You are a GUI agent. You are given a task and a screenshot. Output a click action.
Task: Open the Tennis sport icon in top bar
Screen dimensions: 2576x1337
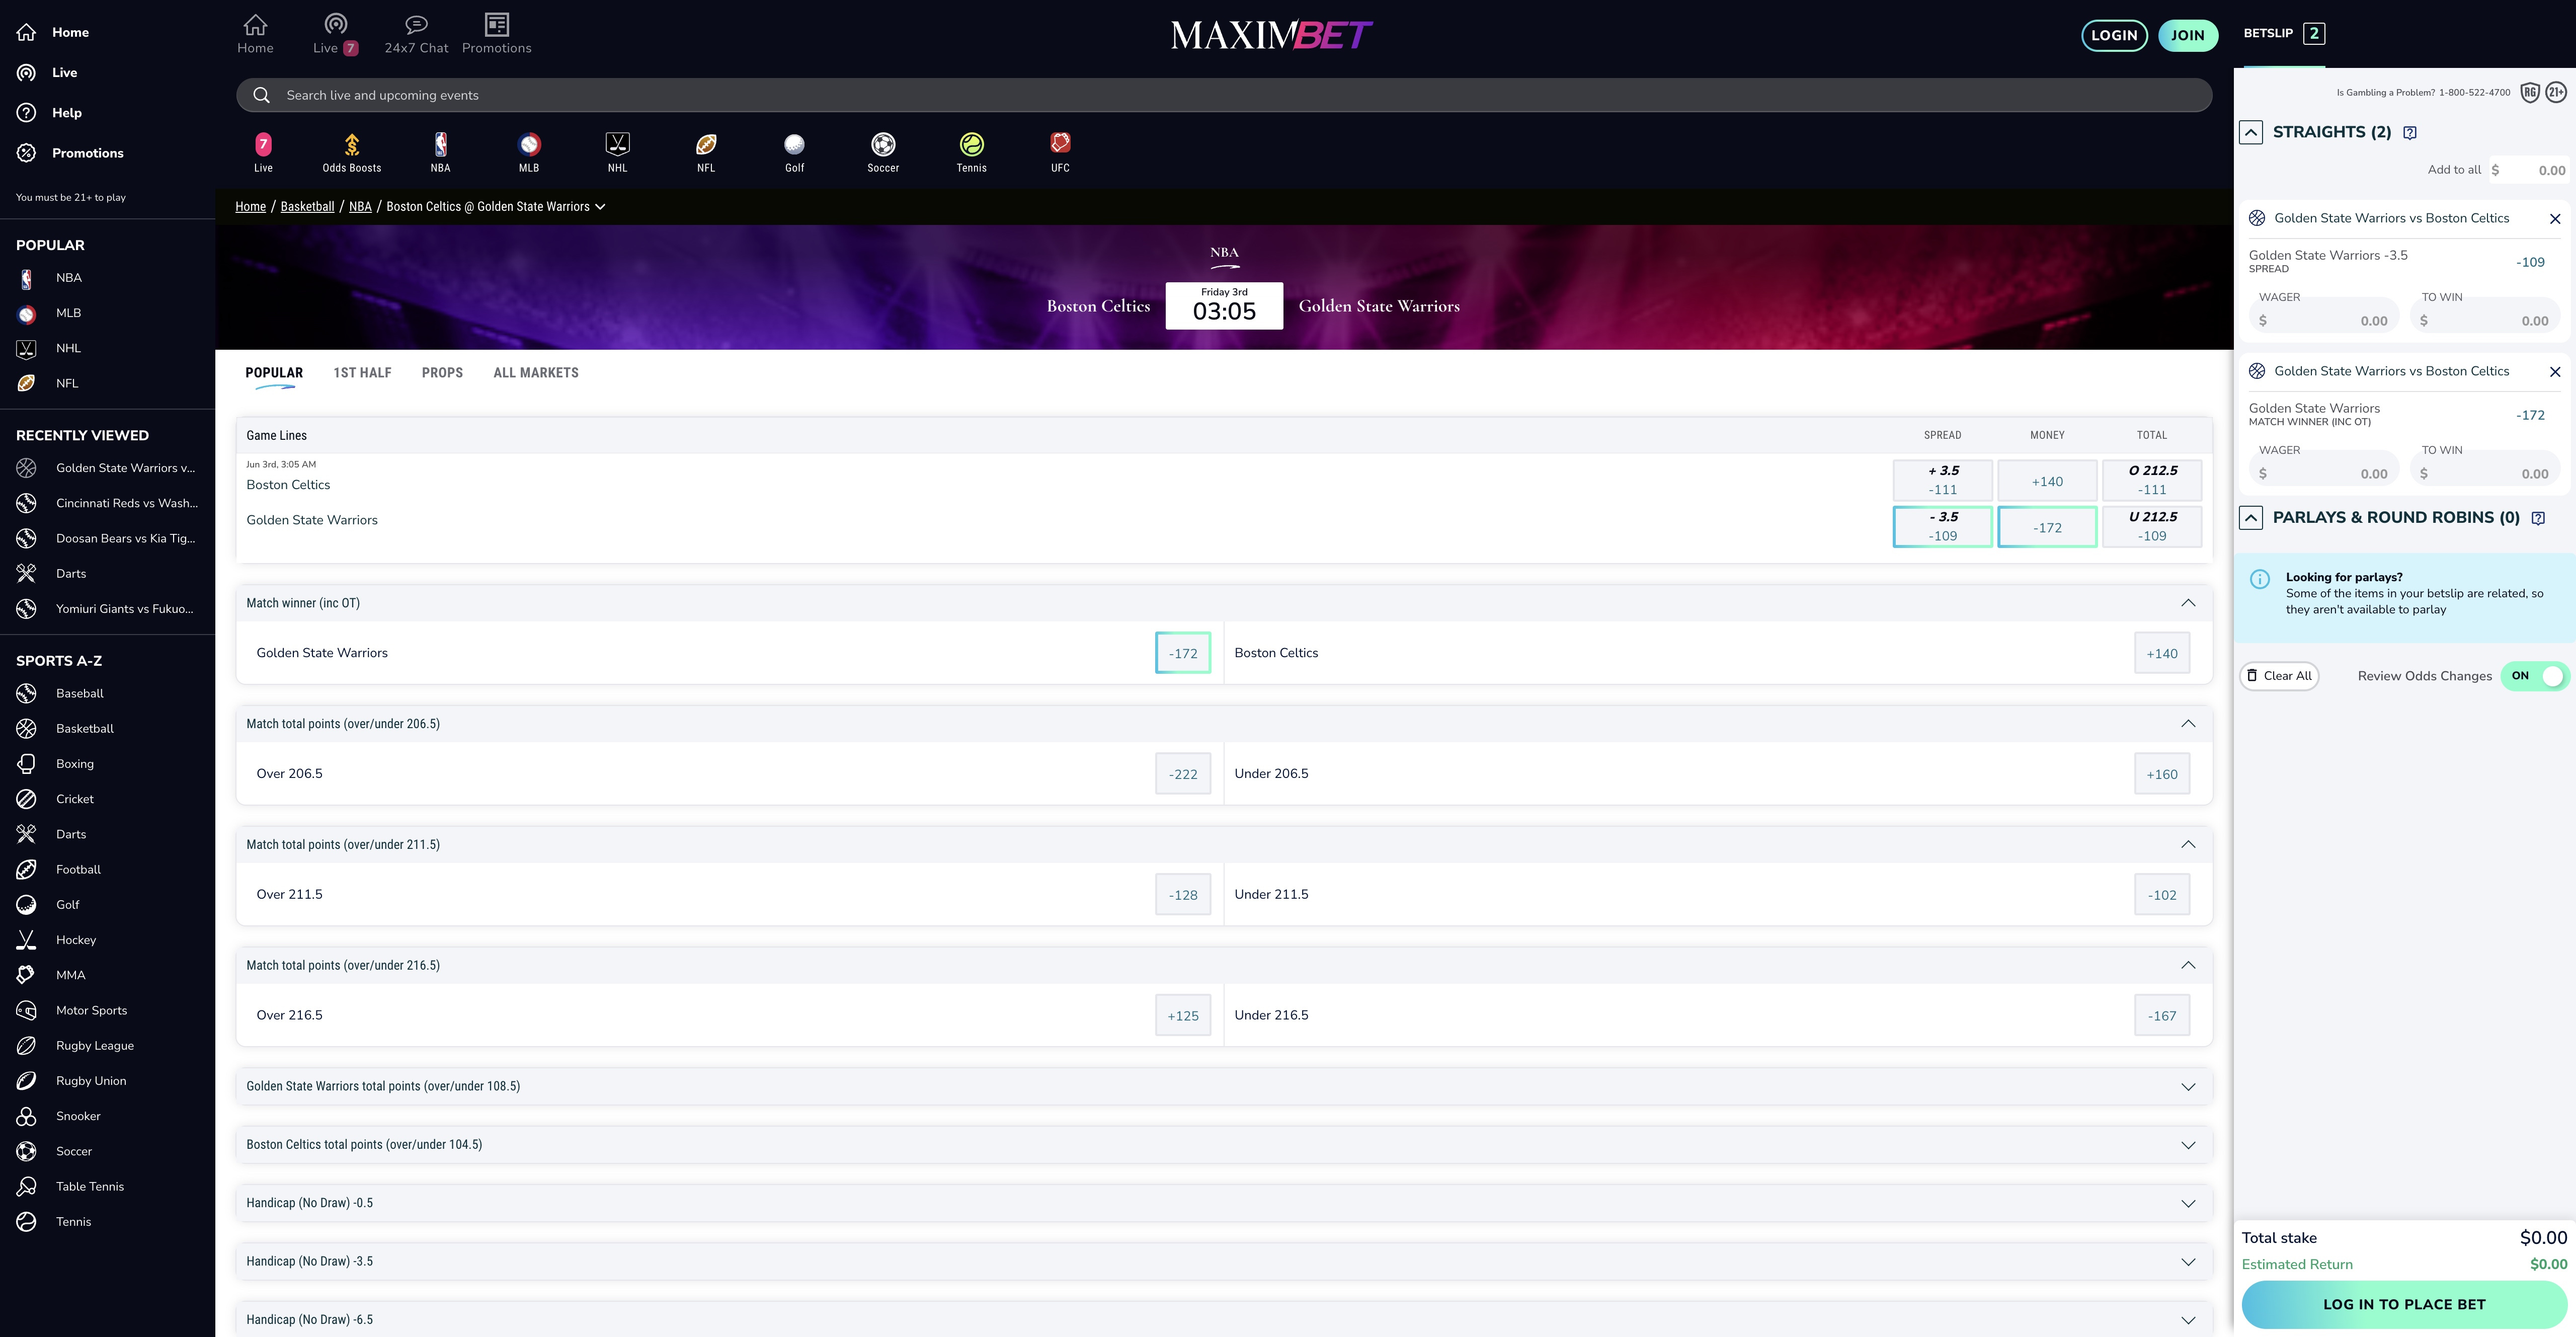click(971, 145)
